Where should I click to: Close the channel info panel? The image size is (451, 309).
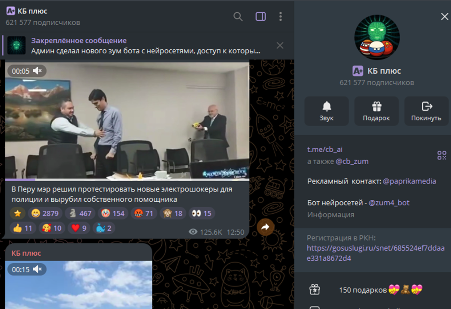(444, 17)
